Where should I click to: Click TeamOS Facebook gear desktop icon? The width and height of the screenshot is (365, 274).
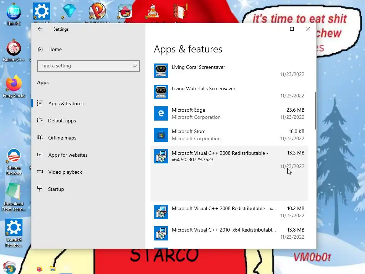14,233
